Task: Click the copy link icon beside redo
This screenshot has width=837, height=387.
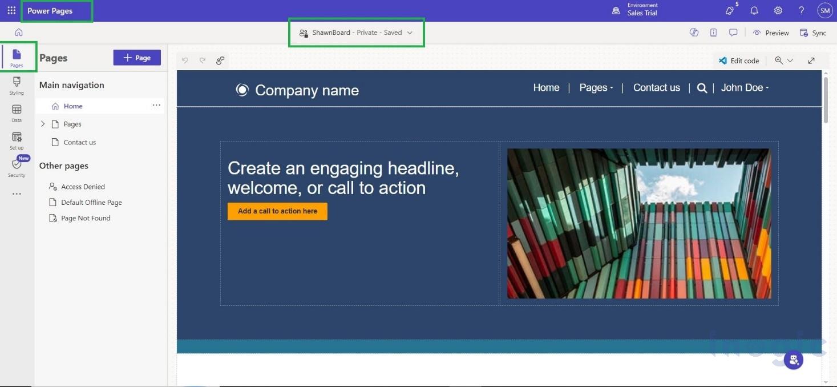Action: pos(220,61)
